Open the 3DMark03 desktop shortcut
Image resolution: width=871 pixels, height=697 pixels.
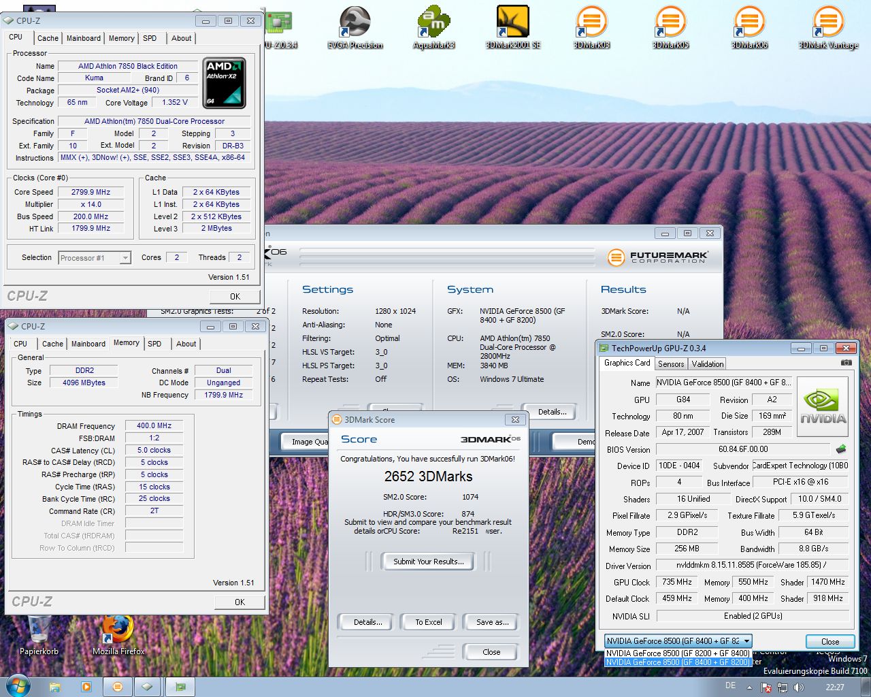[x=591, y=28]
